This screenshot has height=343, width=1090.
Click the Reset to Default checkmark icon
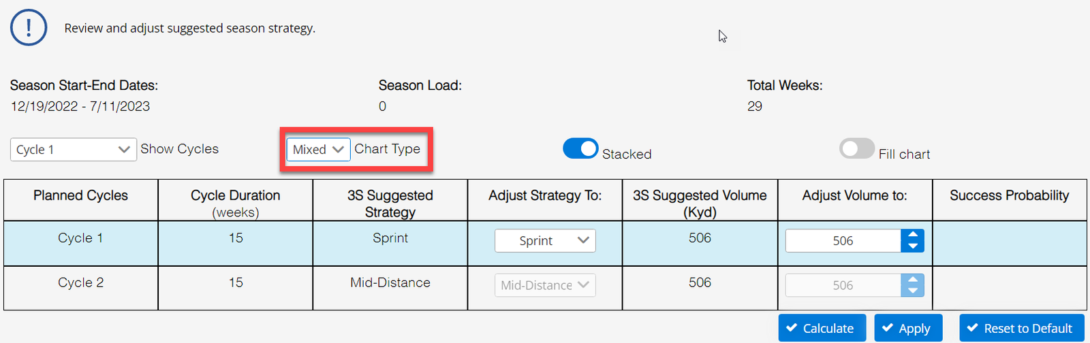pos(973,328)
